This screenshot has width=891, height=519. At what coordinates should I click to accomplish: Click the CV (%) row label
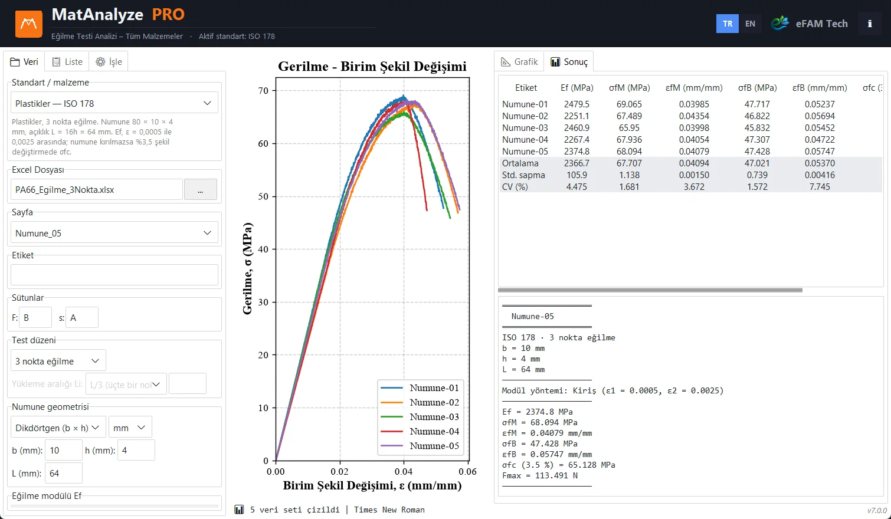[515, 187]
